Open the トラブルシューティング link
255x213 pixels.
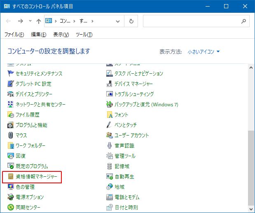tap(134, 94)
